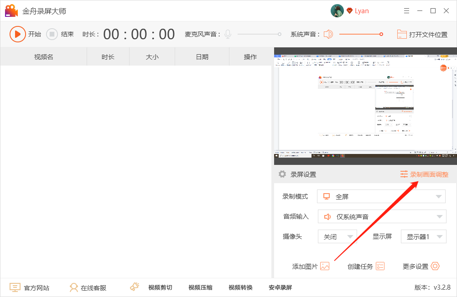The width and height of the screenshot is (457, 297).
Task: Contact 在线客服 support
Action: (88, 287)
